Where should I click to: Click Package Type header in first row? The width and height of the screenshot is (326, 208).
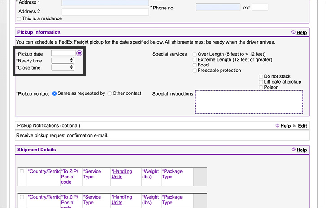tap(172, 174)
